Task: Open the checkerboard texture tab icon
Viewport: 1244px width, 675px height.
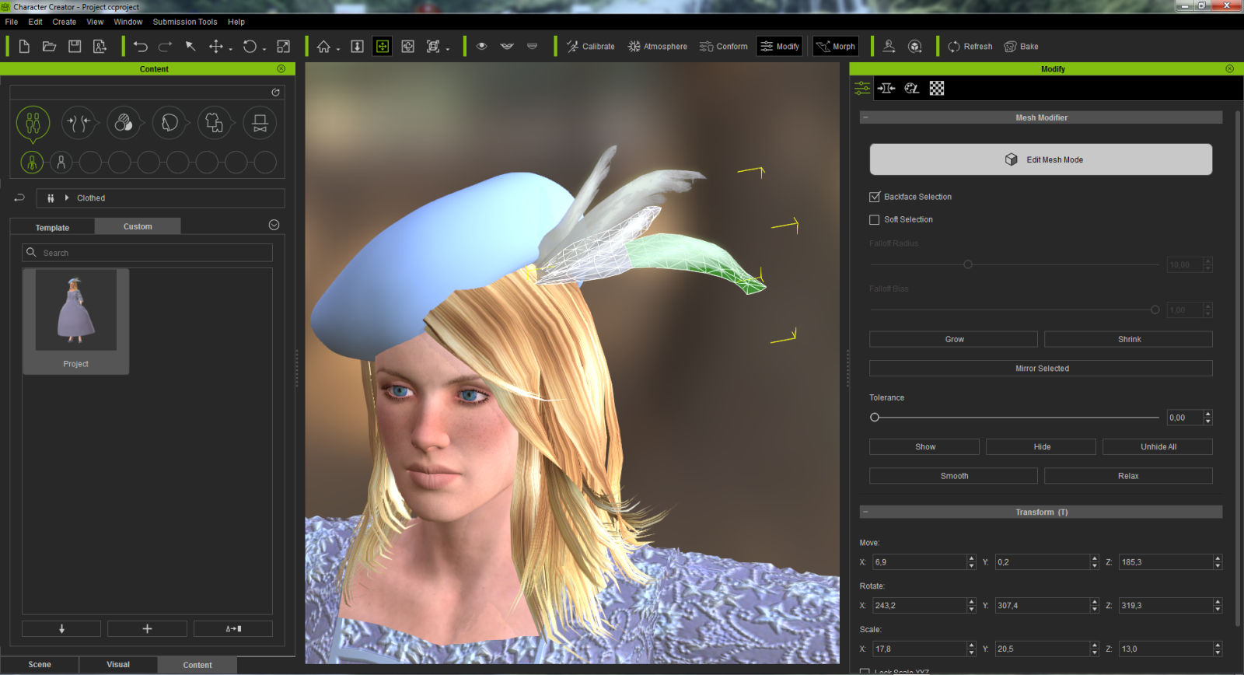Action: click(x=937, y=89)
